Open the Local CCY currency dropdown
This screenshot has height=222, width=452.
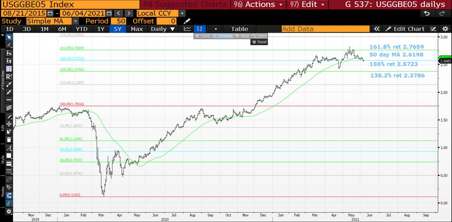[182, 13]
